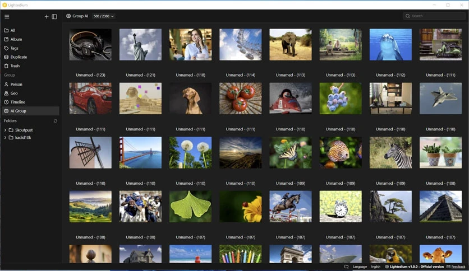Image resolution: width=469 pixels, height=271 pixels.
Task: Click the Duplicate icon in sidebar
Action: pyautogui.click(x=6, y=57)
